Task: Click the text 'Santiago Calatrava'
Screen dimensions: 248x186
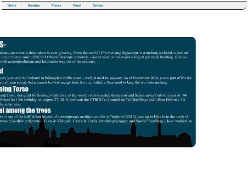Action: (51, 96)
